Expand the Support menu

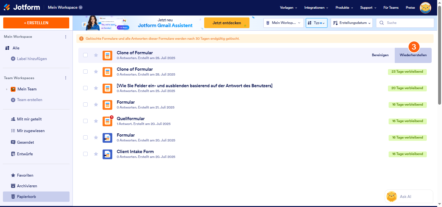tap(368, 7)
